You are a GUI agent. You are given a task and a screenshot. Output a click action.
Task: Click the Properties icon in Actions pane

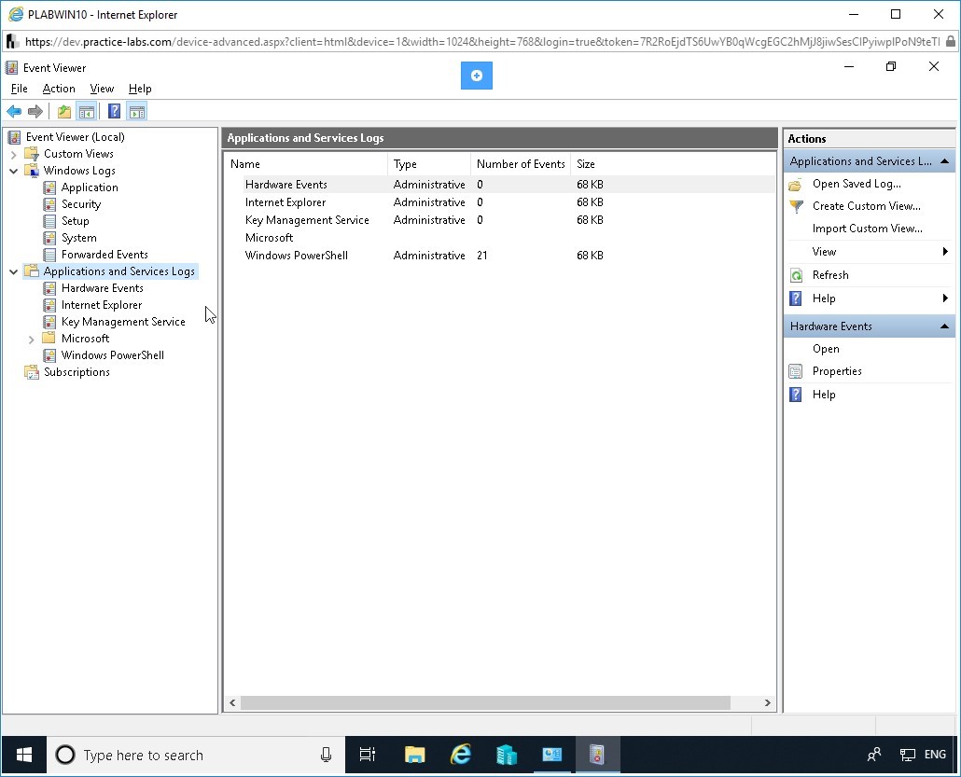[x=796, y=371]
